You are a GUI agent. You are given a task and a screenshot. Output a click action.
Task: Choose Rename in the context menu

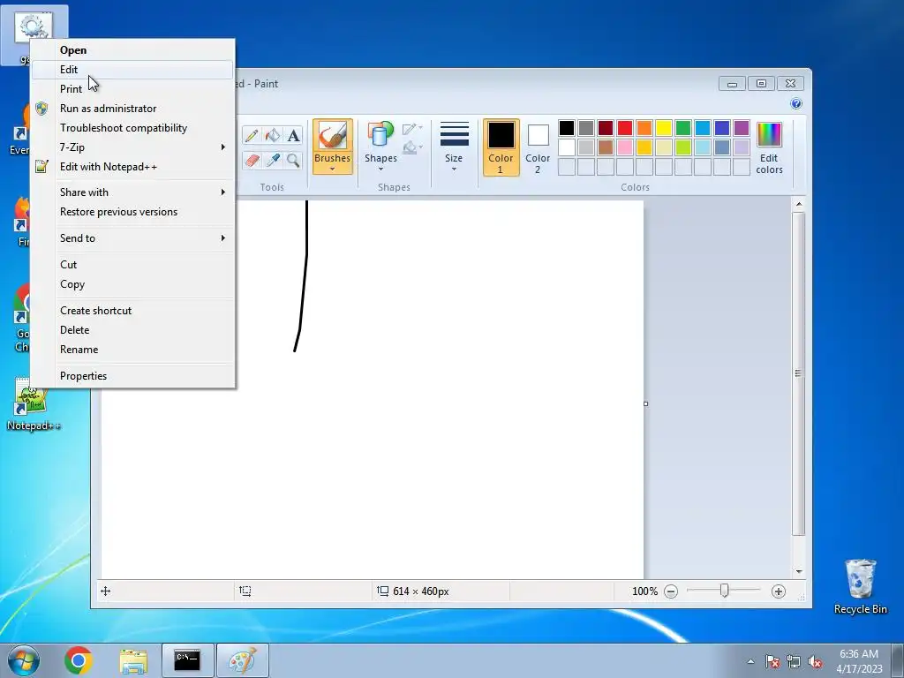[132, 350]
